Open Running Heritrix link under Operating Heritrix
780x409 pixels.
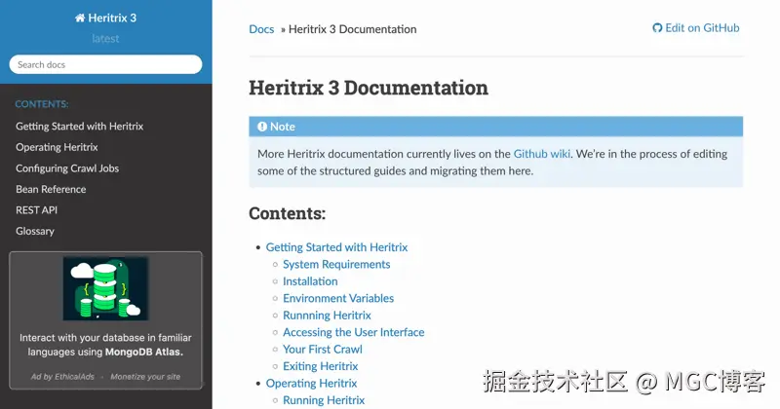point(324,400)
